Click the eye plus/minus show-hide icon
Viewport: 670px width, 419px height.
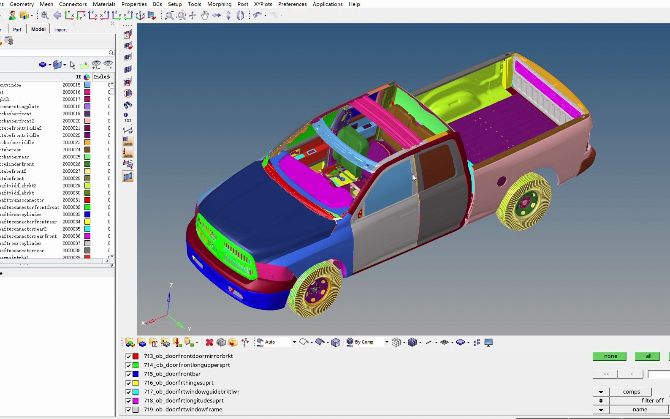(x=96, y=65)
